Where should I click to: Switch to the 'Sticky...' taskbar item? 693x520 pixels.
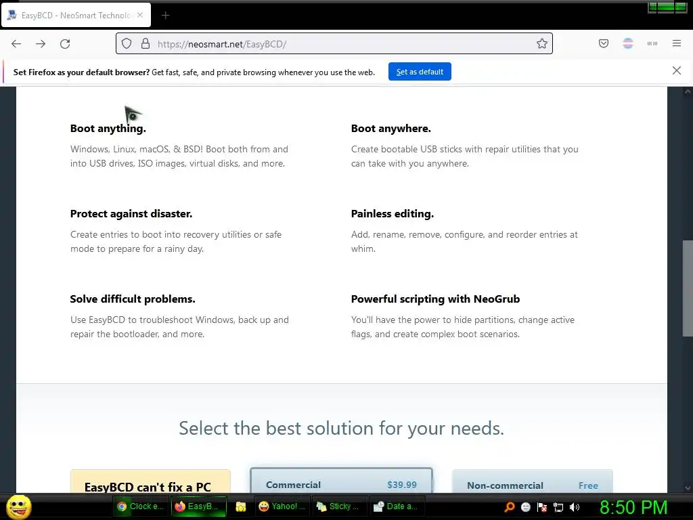[339, 506]
